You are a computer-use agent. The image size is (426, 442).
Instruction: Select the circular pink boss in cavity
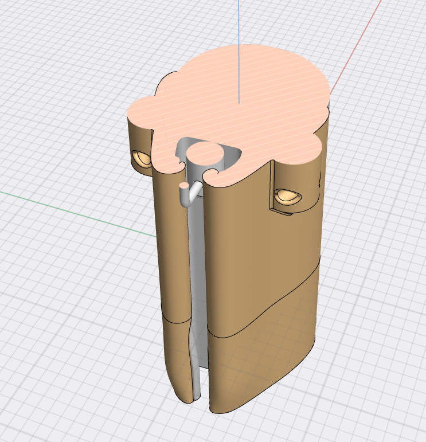[205, 155]
